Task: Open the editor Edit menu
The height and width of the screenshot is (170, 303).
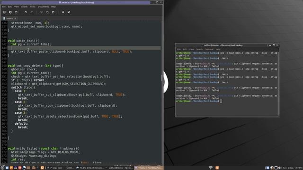Action: pos(9,7)
